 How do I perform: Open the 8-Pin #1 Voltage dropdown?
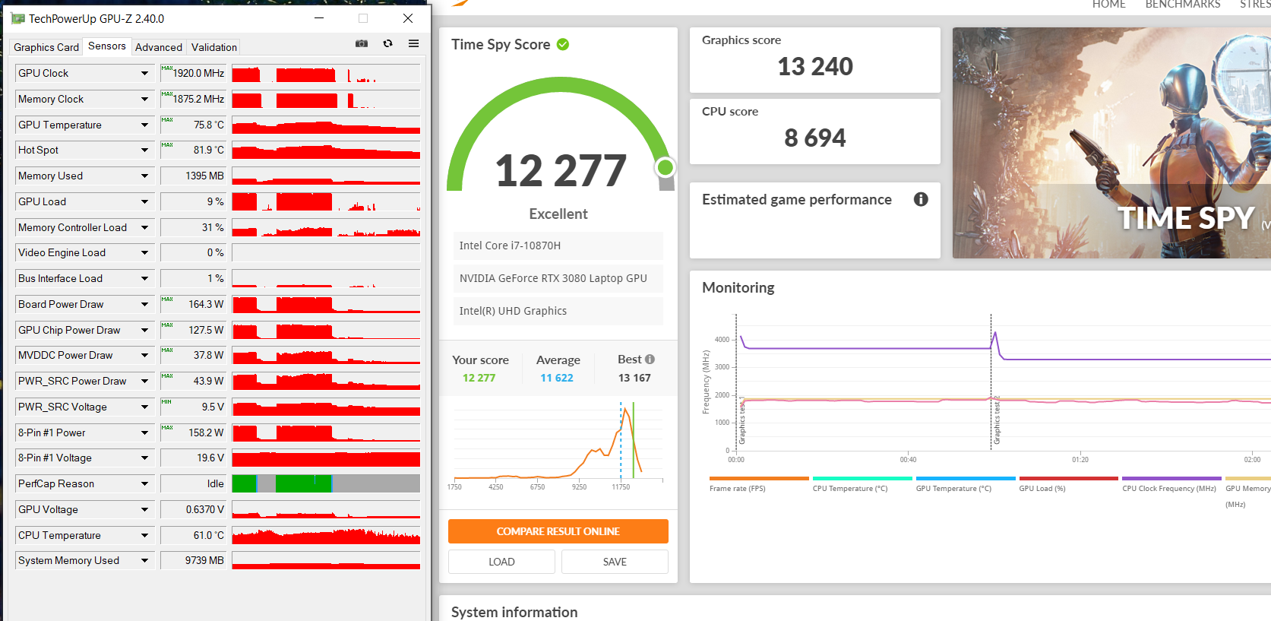(x=144, y=458)
